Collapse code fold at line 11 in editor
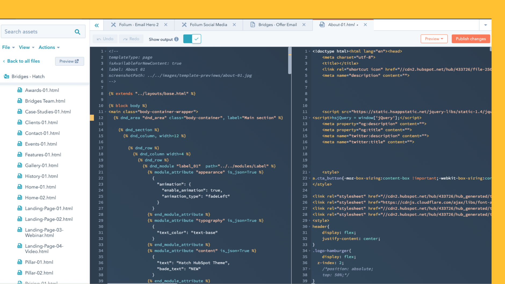The width and height of the screenshot is (505, 284). pos(106,112)
